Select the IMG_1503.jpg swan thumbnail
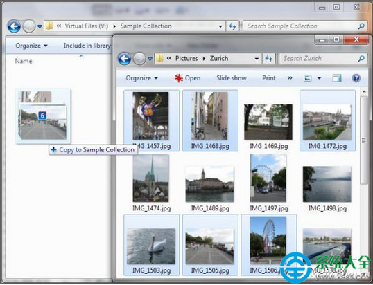The width and height of the screenshot is (373, 285). [151, 246]
